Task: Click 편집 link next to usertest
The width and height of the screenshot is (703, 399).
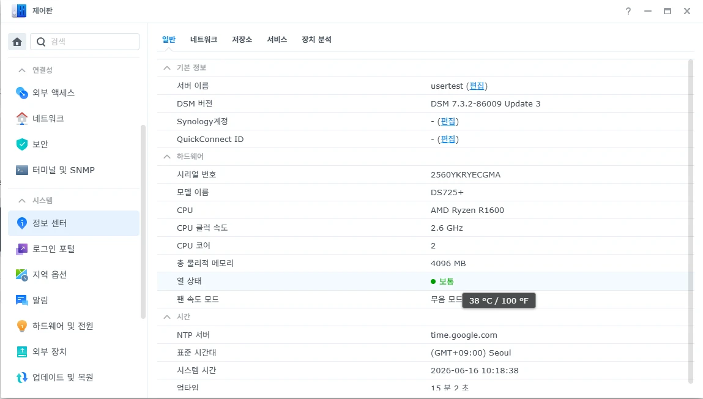Action: click(477, 86)
